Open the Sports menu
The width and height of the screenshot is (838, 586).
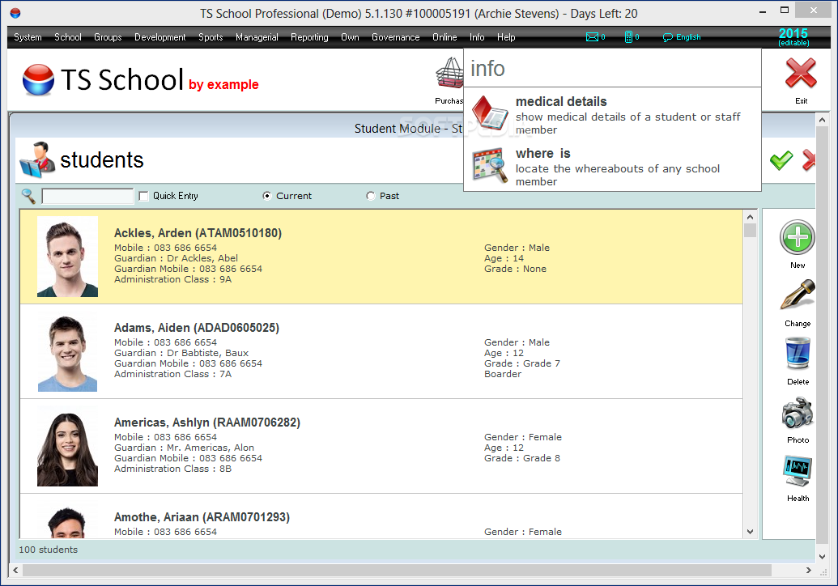(211, 37)
